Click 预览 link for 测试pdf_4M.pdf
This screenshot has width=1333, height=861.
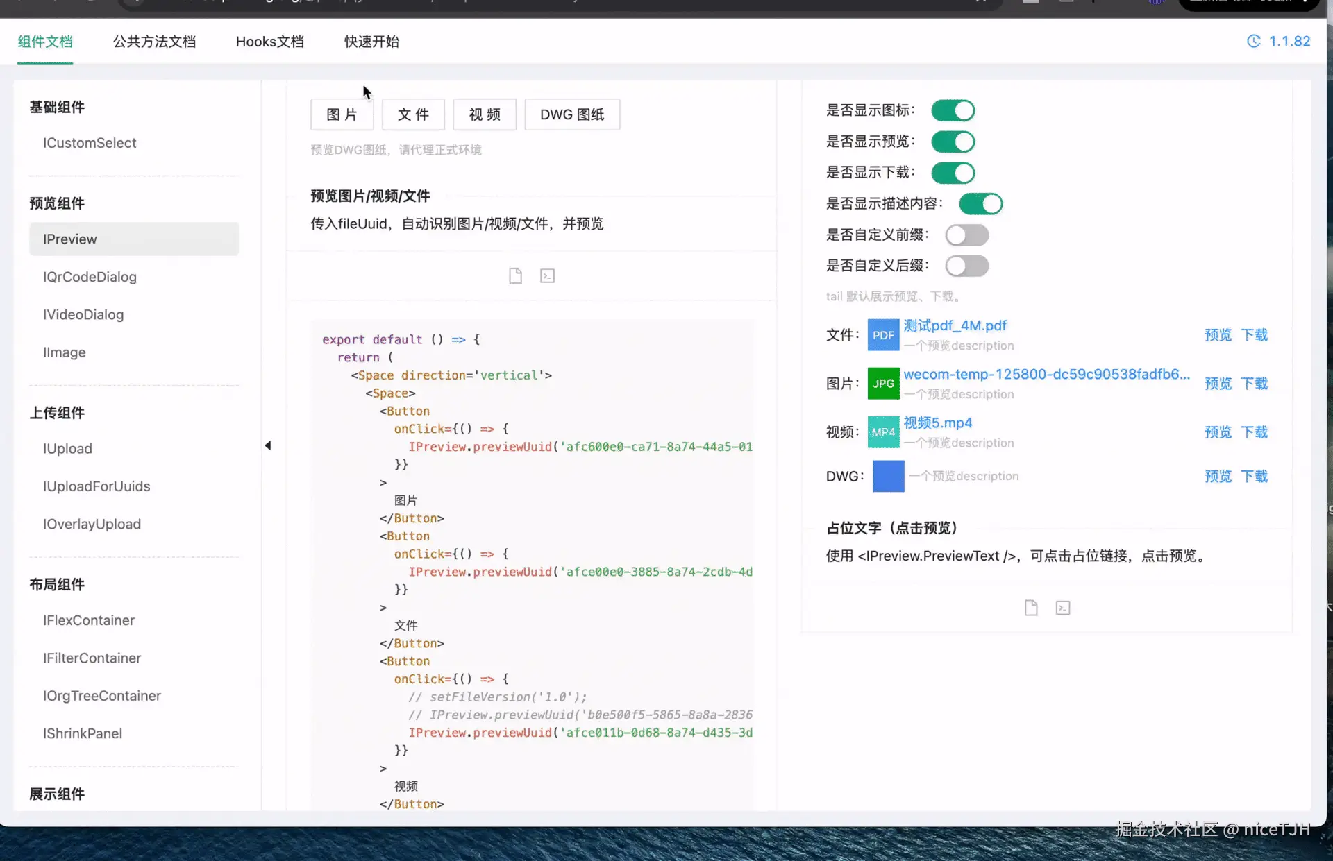coord(1218,335)
